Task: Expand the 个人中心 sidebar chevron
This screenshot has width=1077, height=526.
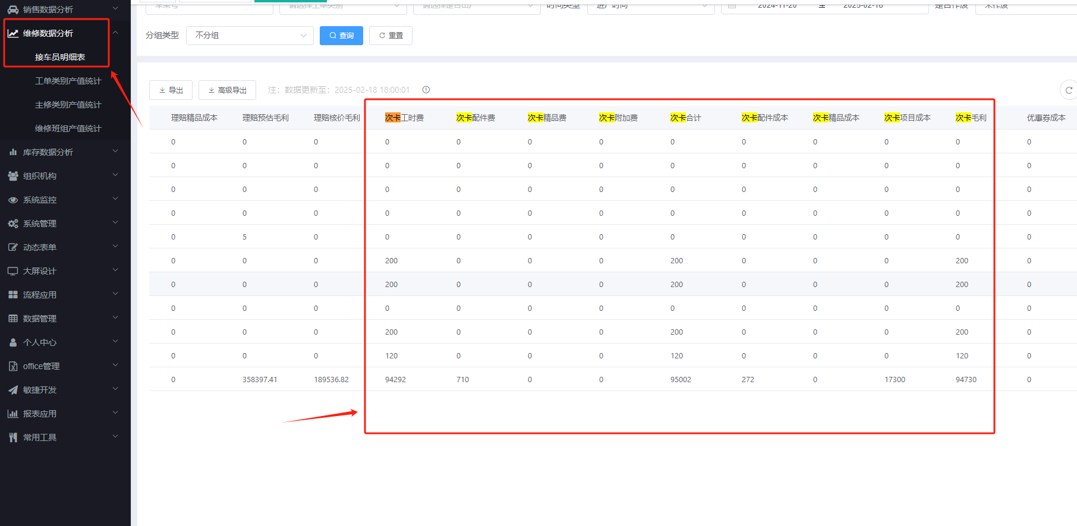Action: pos(115,342)
